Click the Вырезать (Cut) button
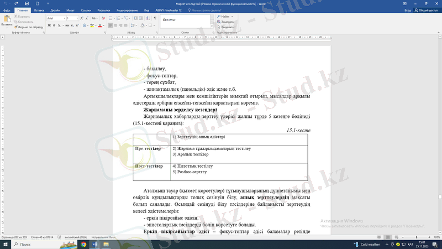Screen dimensions: 442x249 tap(22, 17)
